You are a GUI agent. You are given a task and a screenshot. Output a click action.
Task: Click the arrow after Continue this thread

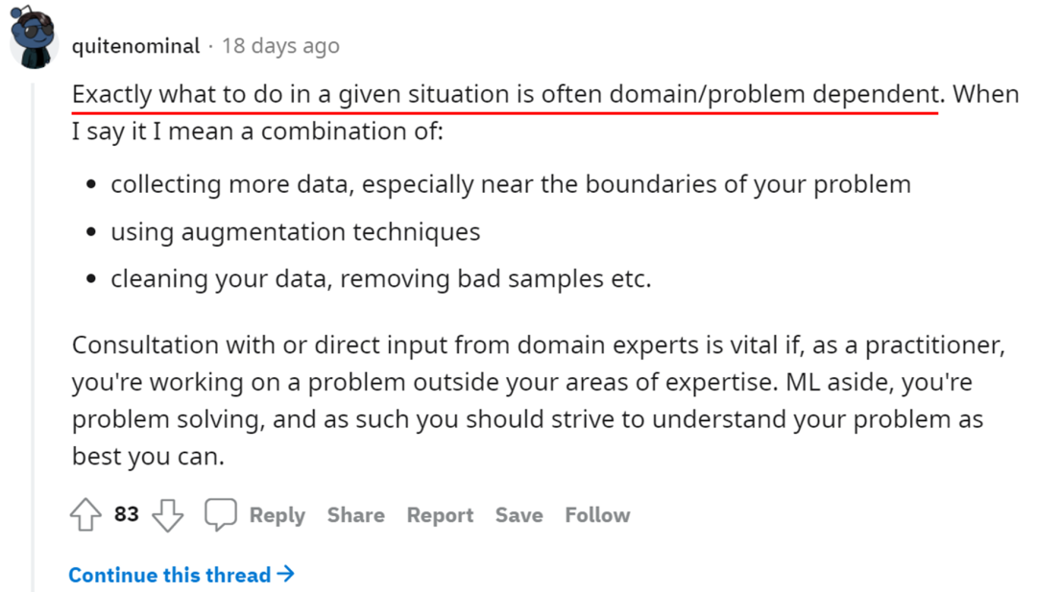(285, 574)
